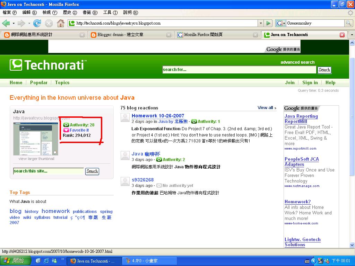Open the 歷史 (S) menu
Screen dimensions: 355x266
click(x=70, y=13)
